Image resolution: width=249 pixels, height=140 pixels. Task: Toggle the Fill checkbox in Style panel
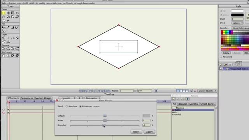[x=221, y=11]
